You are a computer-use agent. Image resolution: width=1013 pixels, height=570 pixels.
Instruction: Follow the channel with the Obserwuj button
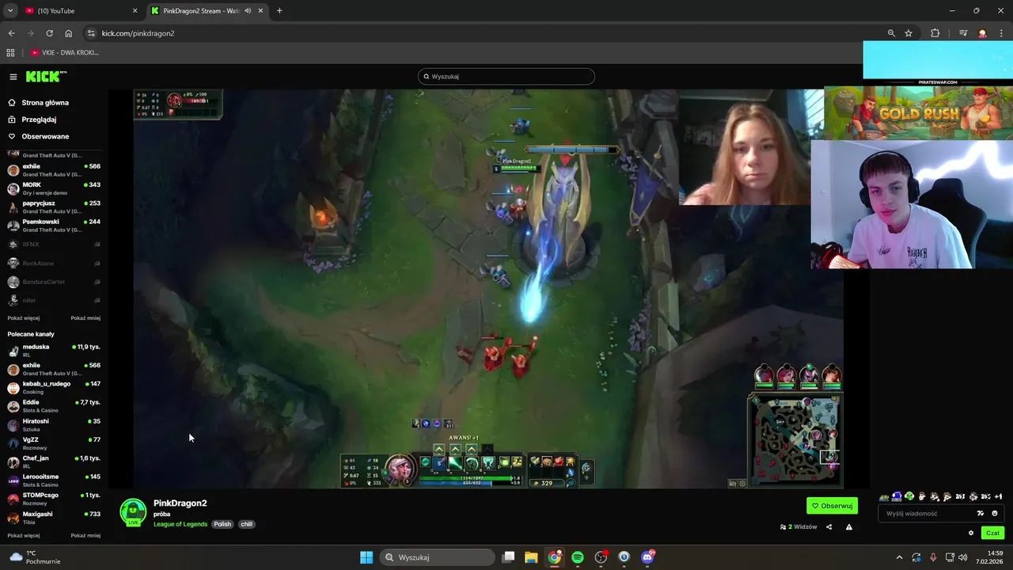coord(832,506)
